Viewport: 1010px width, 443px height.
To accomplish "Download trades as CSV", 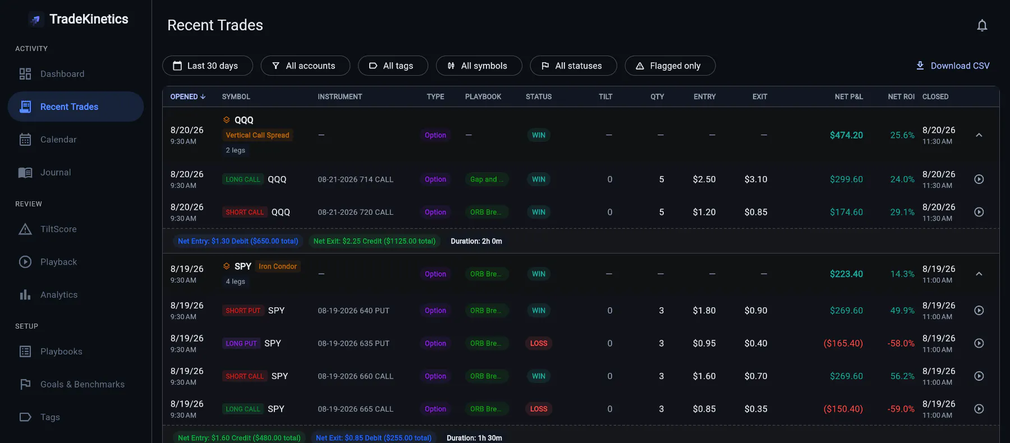I will coord(952,66).
